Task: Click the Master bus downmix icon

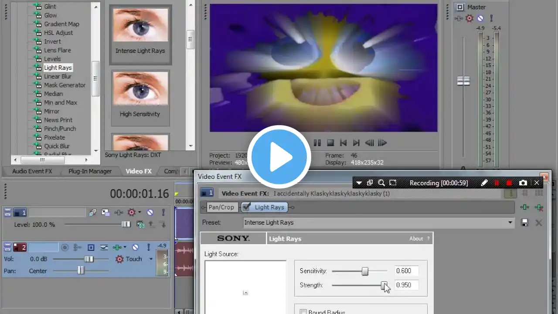Action: pos(459,7)
